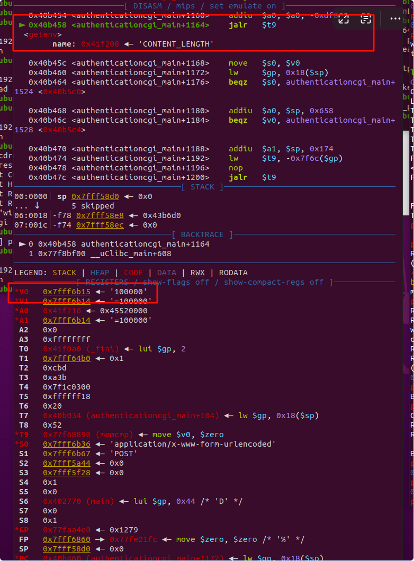
Task: Select backtrace frame __uClibc_main+608
Action: pos(100,254)
